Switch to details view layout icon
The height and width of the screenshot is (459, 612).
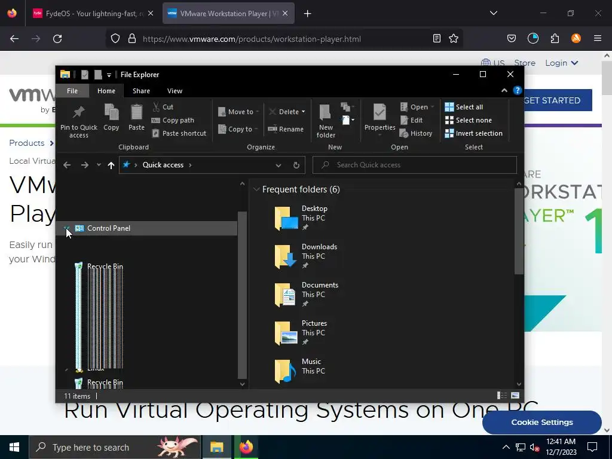pos(502,396)
